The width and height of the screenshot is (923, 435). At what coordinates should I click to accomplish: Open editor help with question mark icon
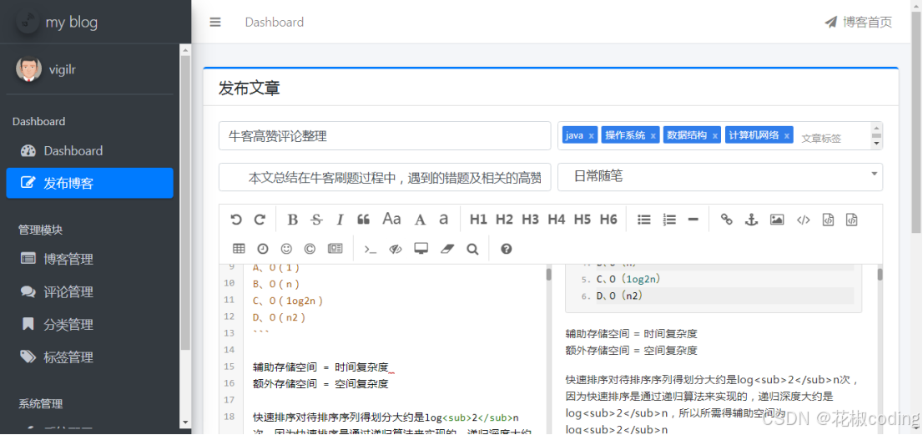(x=507, y=249)
